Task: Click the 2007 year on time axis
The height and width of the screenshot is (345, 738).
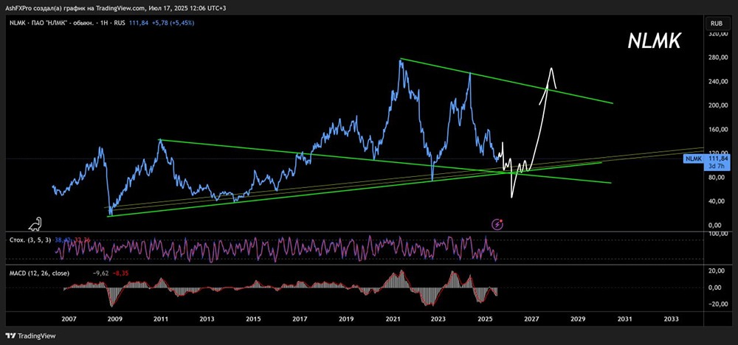Action: [x=69, y=318]
